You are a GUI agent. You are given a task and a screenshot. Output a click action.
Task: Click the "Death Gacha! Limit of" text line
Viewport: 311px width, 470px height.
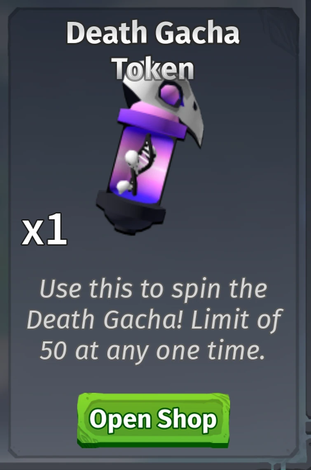pyautogui.click(x=154, y=320)
